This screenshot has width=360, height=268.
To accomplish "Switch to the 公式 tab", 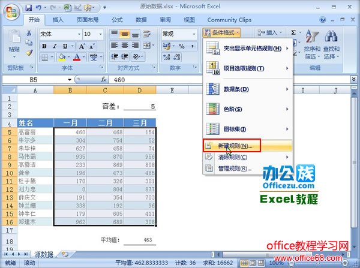I will coord(117,20).
